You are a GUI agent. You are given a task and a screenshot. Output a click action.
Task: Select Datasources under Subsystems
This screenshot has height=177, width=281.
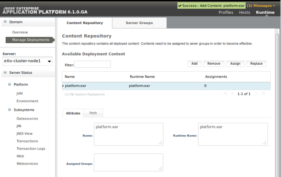pyautogui.click(x=27, y=118)
